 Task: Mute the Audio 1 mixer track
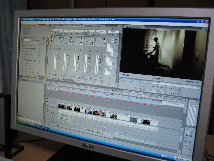coord(55,49)
